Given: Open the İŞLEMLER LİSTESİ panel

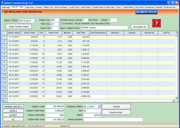Looking at the screenshot, I should coord(146,12).
